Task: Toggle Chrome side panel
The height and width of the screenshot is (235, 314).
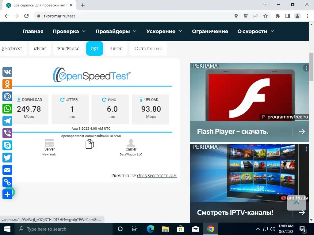Action: (288, 16)
